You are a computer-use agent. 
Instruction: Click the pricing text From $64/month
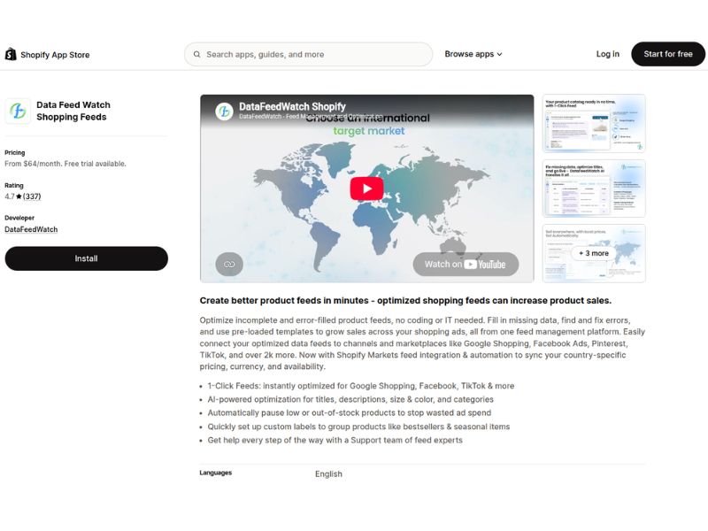tap(65, 164)
